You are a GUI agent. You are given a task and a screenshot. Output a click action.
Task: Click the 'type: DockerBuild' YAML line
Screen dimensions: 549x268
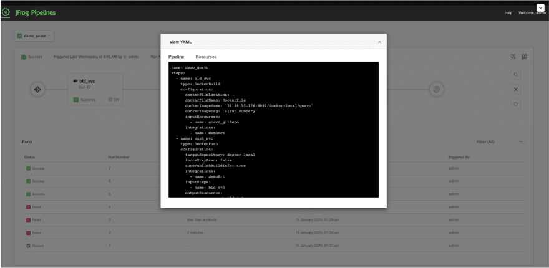point(200,84)
